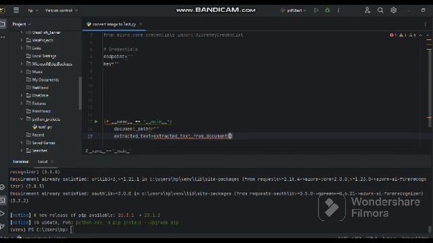The height and width of the screenshot is (243, 433).
Task: Click the breadcrumb if __name__ == '__main__'
Action: point(108,151)
